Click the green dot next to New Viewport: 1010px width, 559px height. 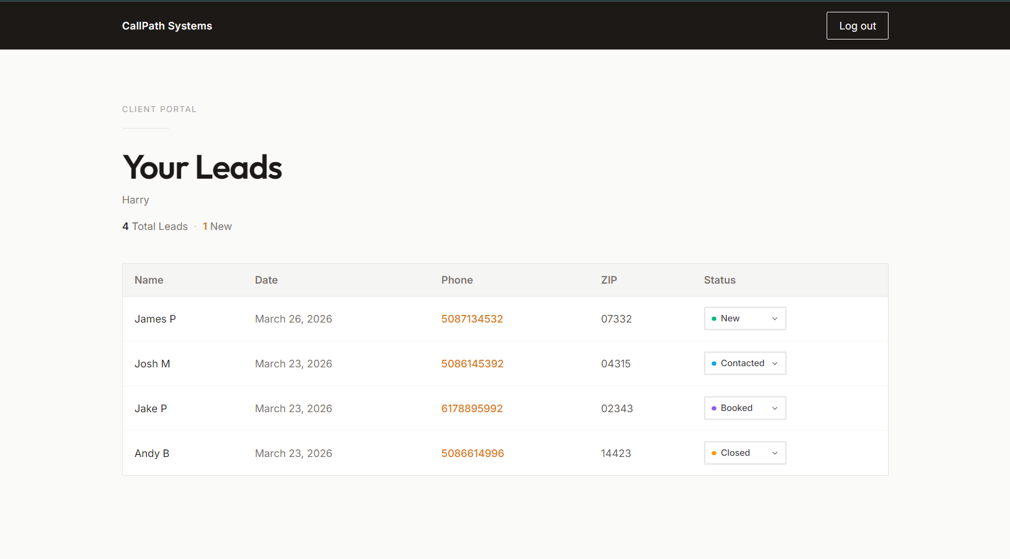714,318
